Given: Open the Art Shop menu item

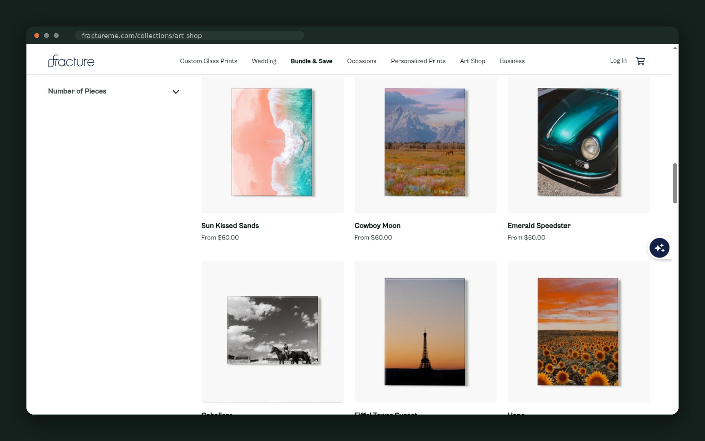Looking at the screenshot, I should point(472,61).
